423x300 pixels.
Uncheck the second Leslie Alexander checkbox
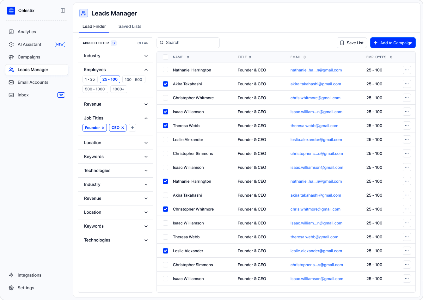coord(165,251)
